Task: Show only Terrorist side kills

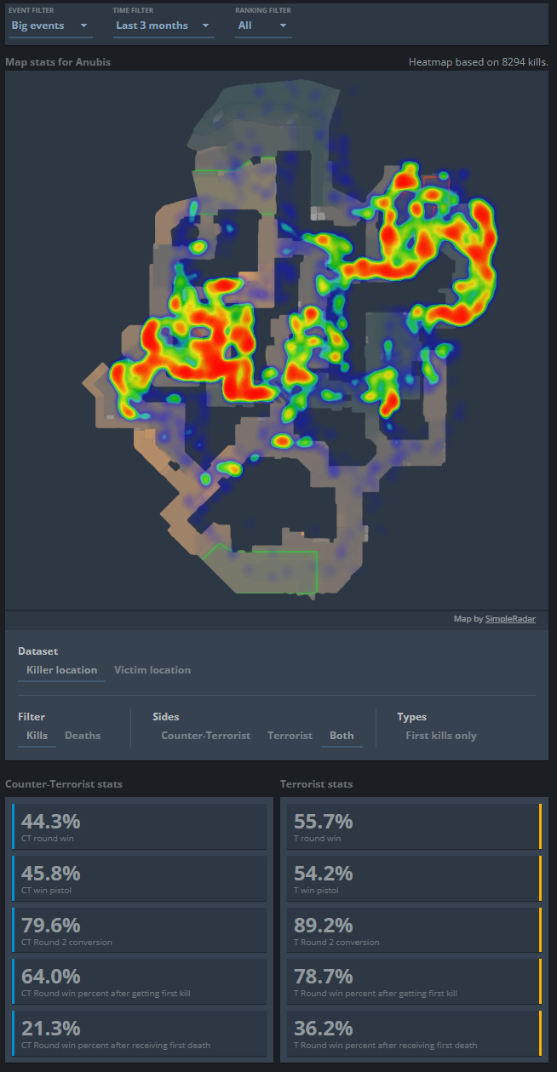Action: pyautogui.click(x=290, y=736)
